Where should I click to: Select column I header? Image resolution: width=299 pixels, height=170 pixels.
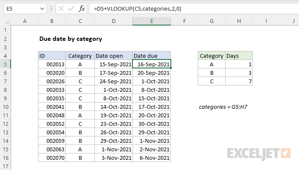266,21
